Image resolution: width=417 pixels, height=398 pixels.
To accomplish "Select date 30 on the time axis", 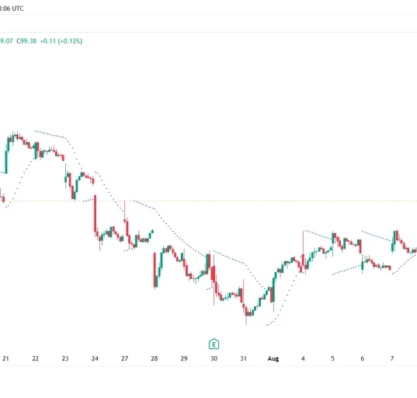I will coord(214,358).
